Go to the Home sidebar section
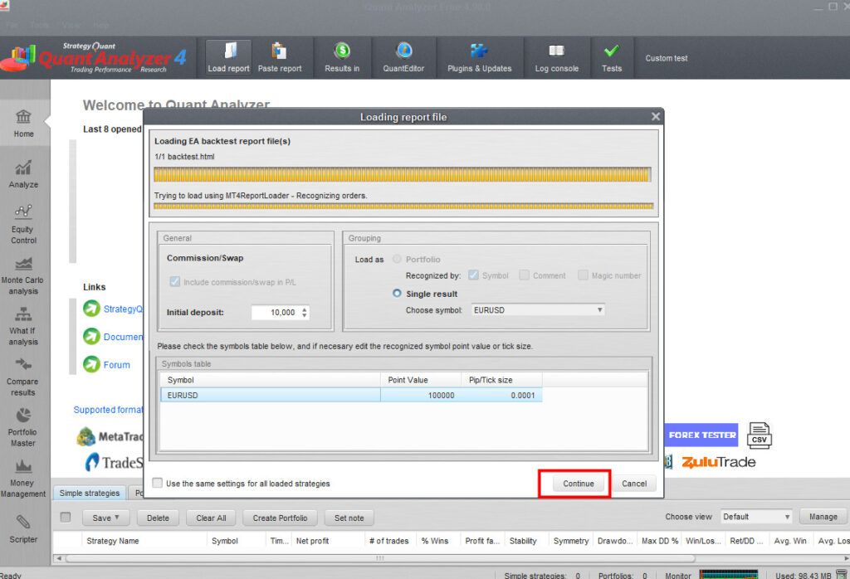The width and height of the screenshot is (850, 579). click(24, 123)
